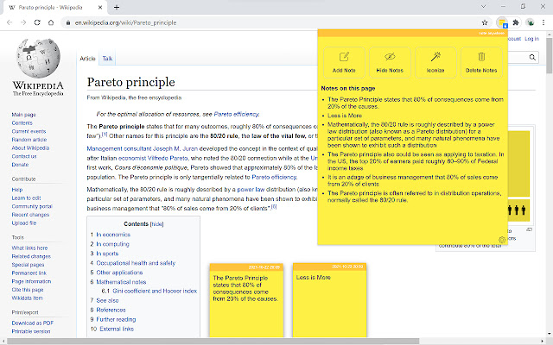
Task: Reload the page
Action: tap(40, 22)
